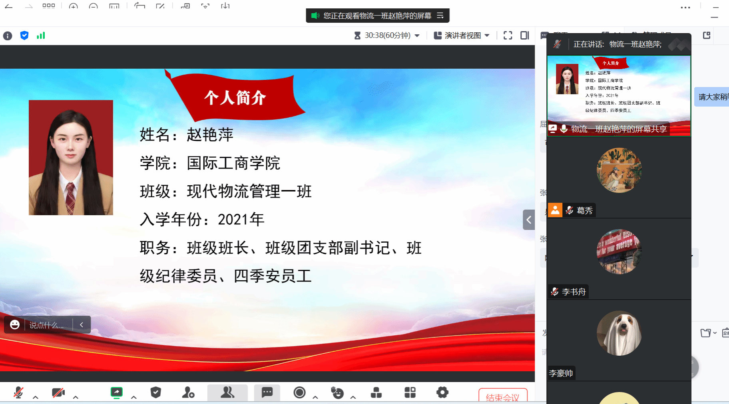The height and width of the screenshot is (404, 729).
Task: Click the meeting info icon at top left
Action: 8,36
